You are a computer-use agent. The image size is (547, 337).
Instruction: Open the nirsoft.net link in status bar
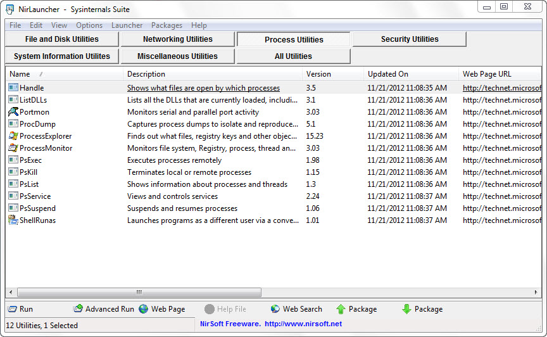(303, 324)
